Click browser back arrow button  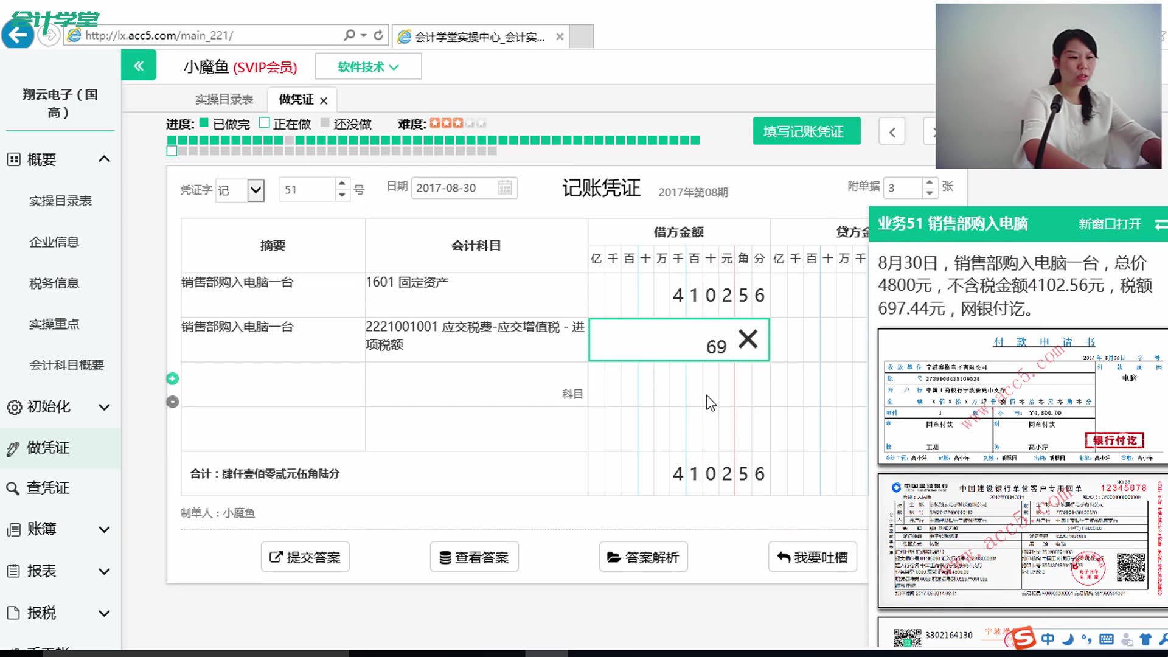pyautogui.click(x=18, y=35)
